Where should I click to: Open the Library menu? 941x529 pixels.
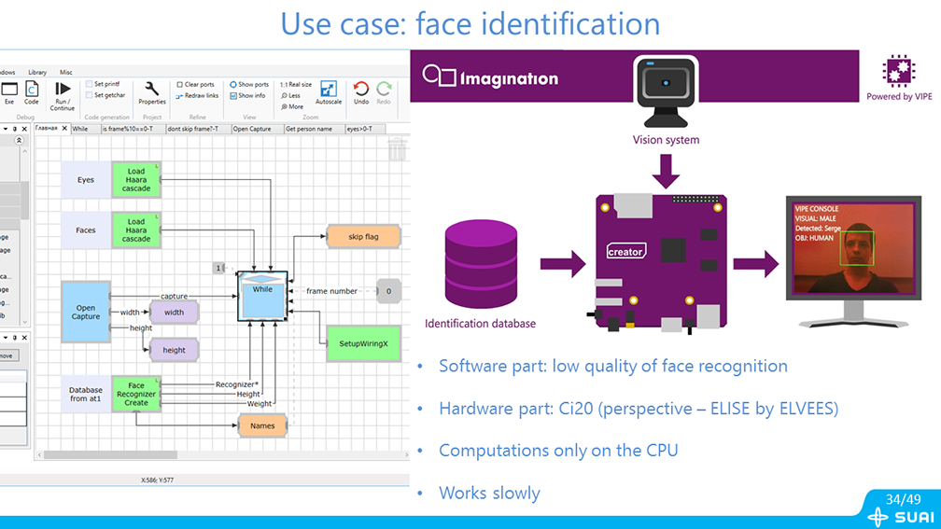pos(37,72)
